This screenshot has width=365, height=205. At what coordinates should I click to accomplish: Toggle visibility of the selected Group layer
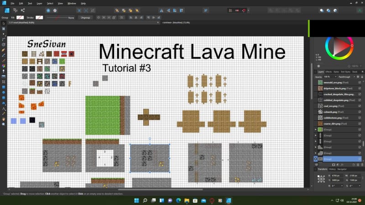(360, 159)
